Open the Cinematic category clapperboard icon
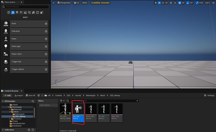 (x=25, y=13)
